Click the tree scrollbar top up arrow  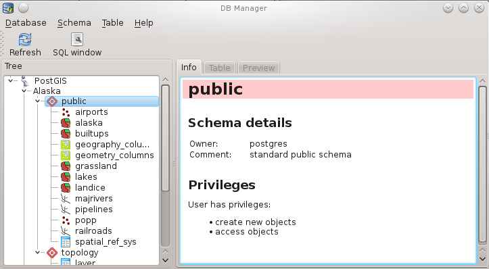pyautogui.click(x=165, y=80)
